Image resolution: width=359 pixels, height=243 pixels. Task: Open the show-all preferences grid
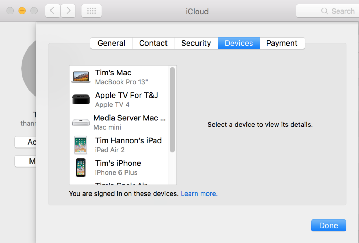(92, 11)
